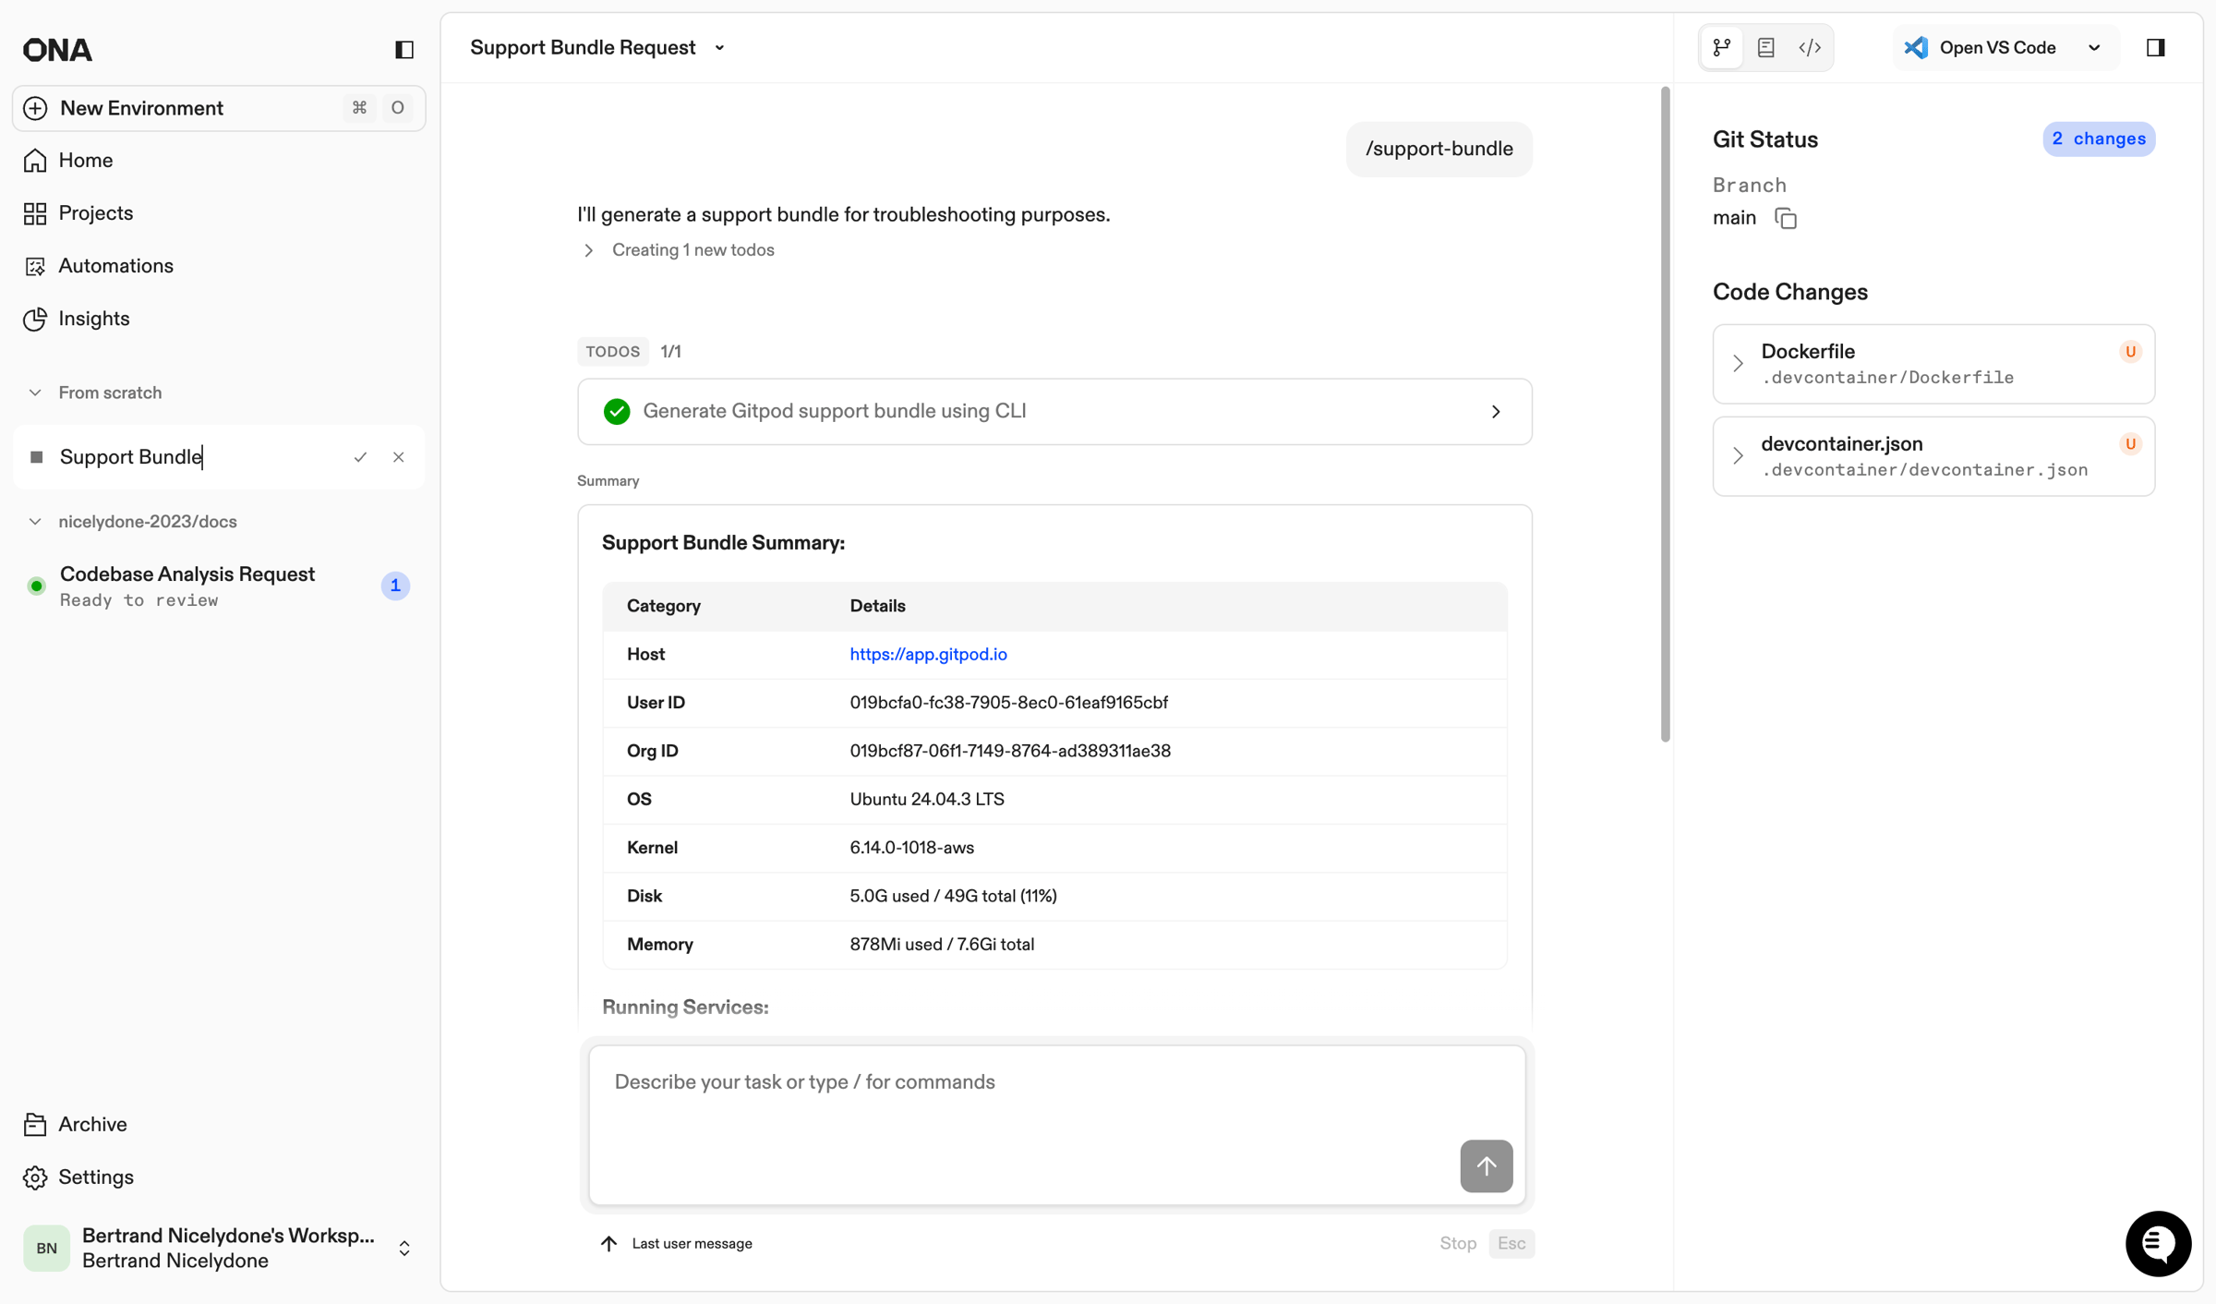Click the Last user message up arrow icon
2216x1304 pixels.
tap(608, 1244)
